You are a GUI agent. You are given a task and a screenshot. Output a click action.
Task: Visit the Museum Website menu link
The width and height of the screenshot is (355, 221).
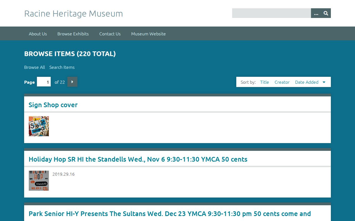(148, 34)
